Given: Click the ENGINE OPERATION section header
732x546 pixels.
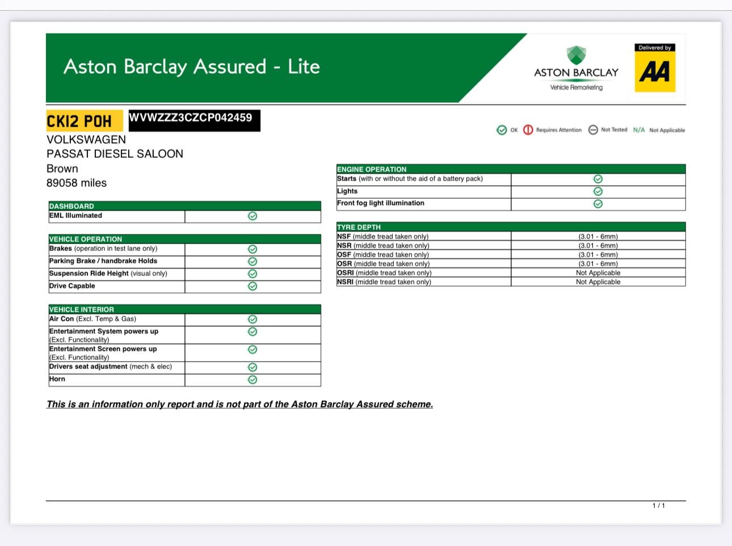Looking at the screenshot, I should (372, 169).
